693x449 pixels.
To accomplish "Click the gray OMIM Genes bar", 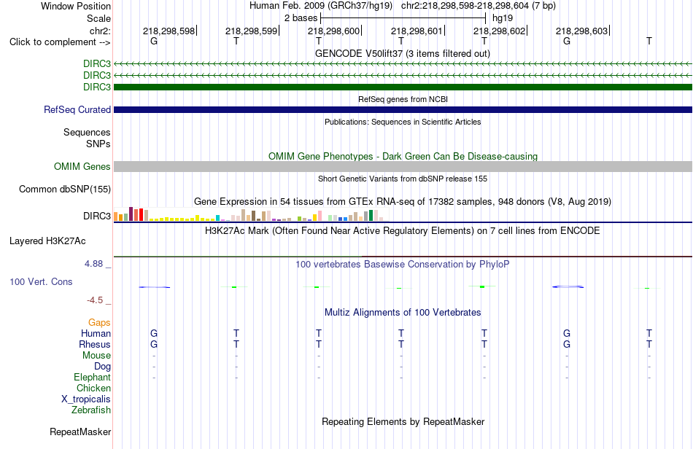I will click(x=403, y=166).
